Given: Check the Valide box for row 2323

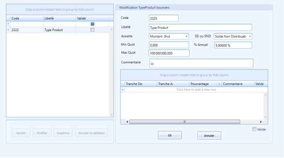Looking at the screenshot, I should [92, 30].
